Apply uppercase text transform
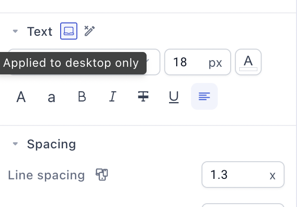 pyautogui.click(x=21, y=97)
